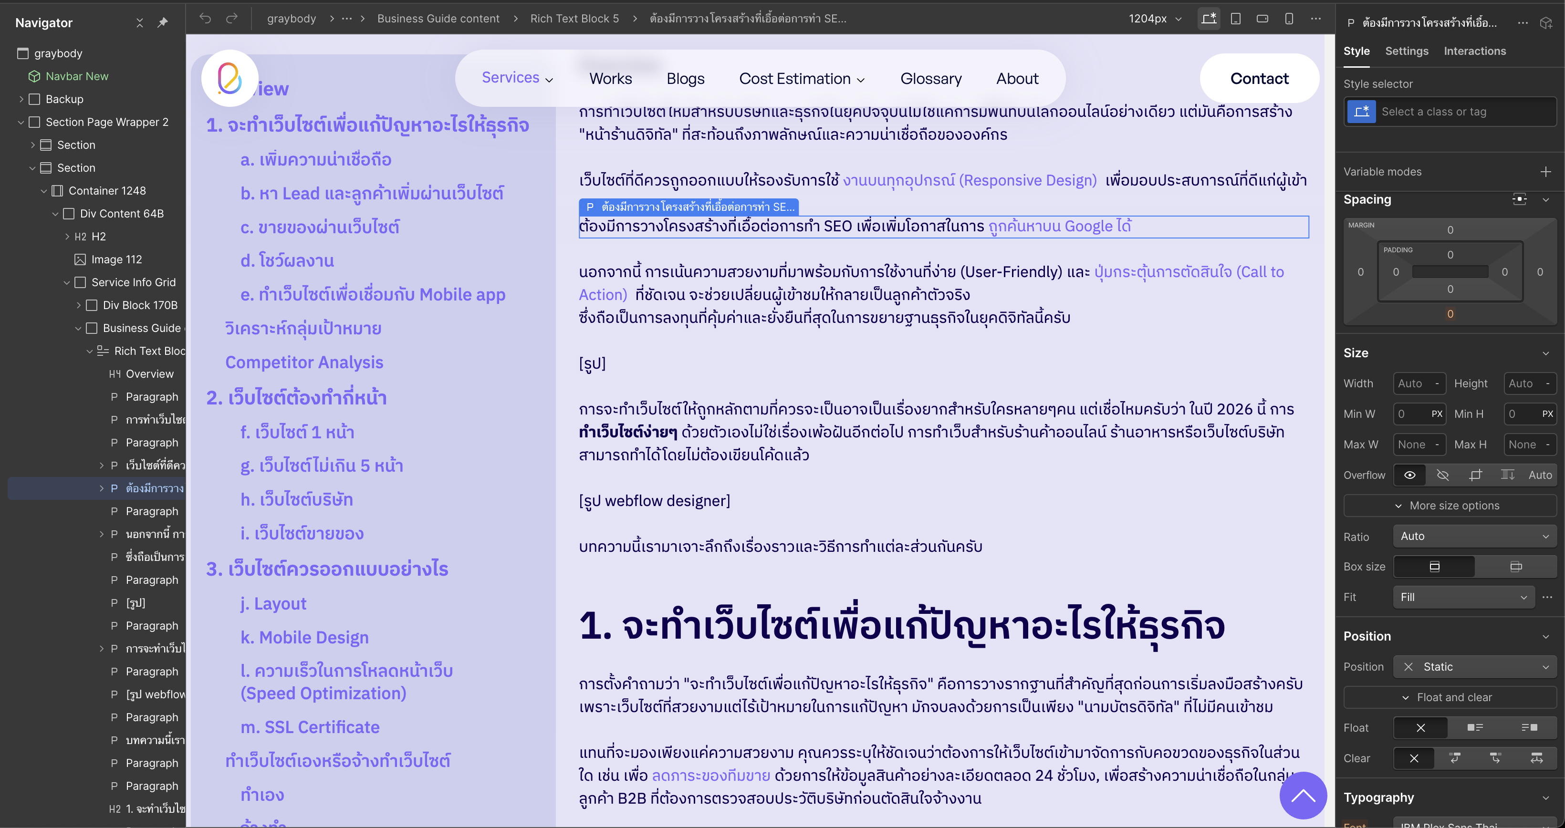Viewport: 1565px width, 828px height.
Task: Open the Ratio Auto dropdown
Action: [x=1474, y=537]
